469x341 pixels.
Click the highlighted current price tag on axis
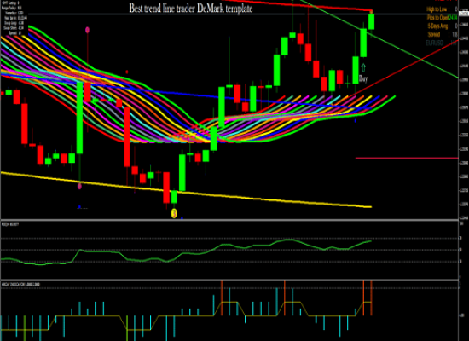pos(463,14)
